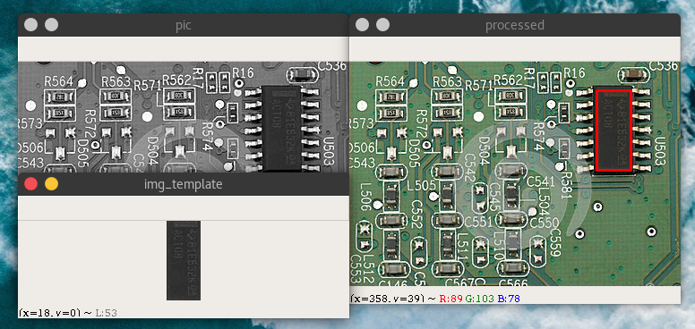Click R574 label in the pic window

[x=207, y=136]
